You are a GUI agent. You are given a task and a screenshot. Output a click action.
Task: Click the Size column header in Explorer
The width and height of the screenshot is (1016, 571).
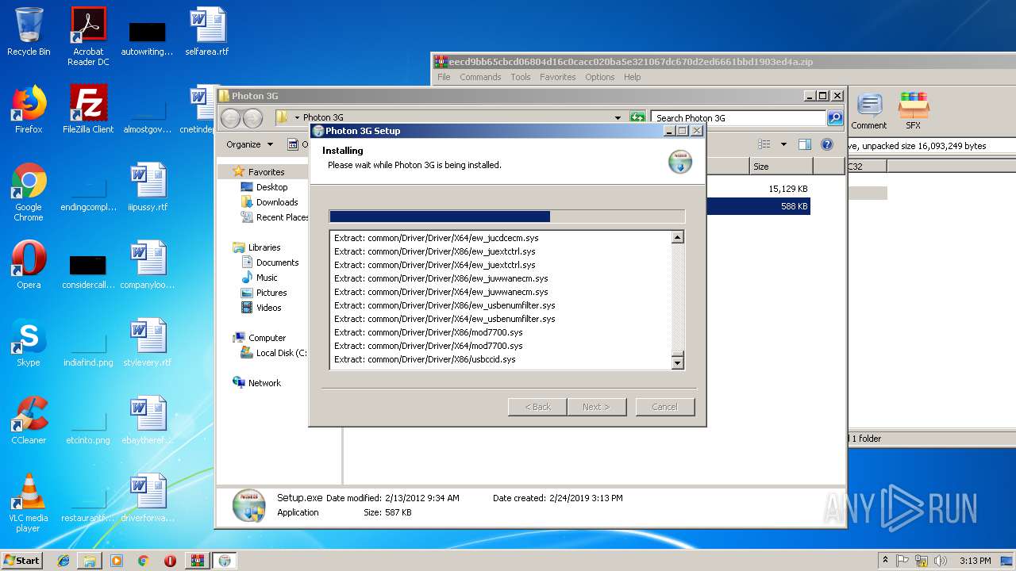(781, 167)
